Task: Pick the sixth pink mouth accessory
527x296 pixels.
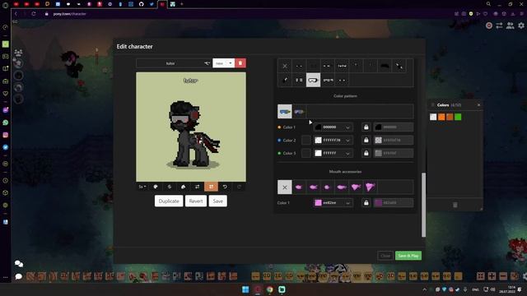Action: 370,187
